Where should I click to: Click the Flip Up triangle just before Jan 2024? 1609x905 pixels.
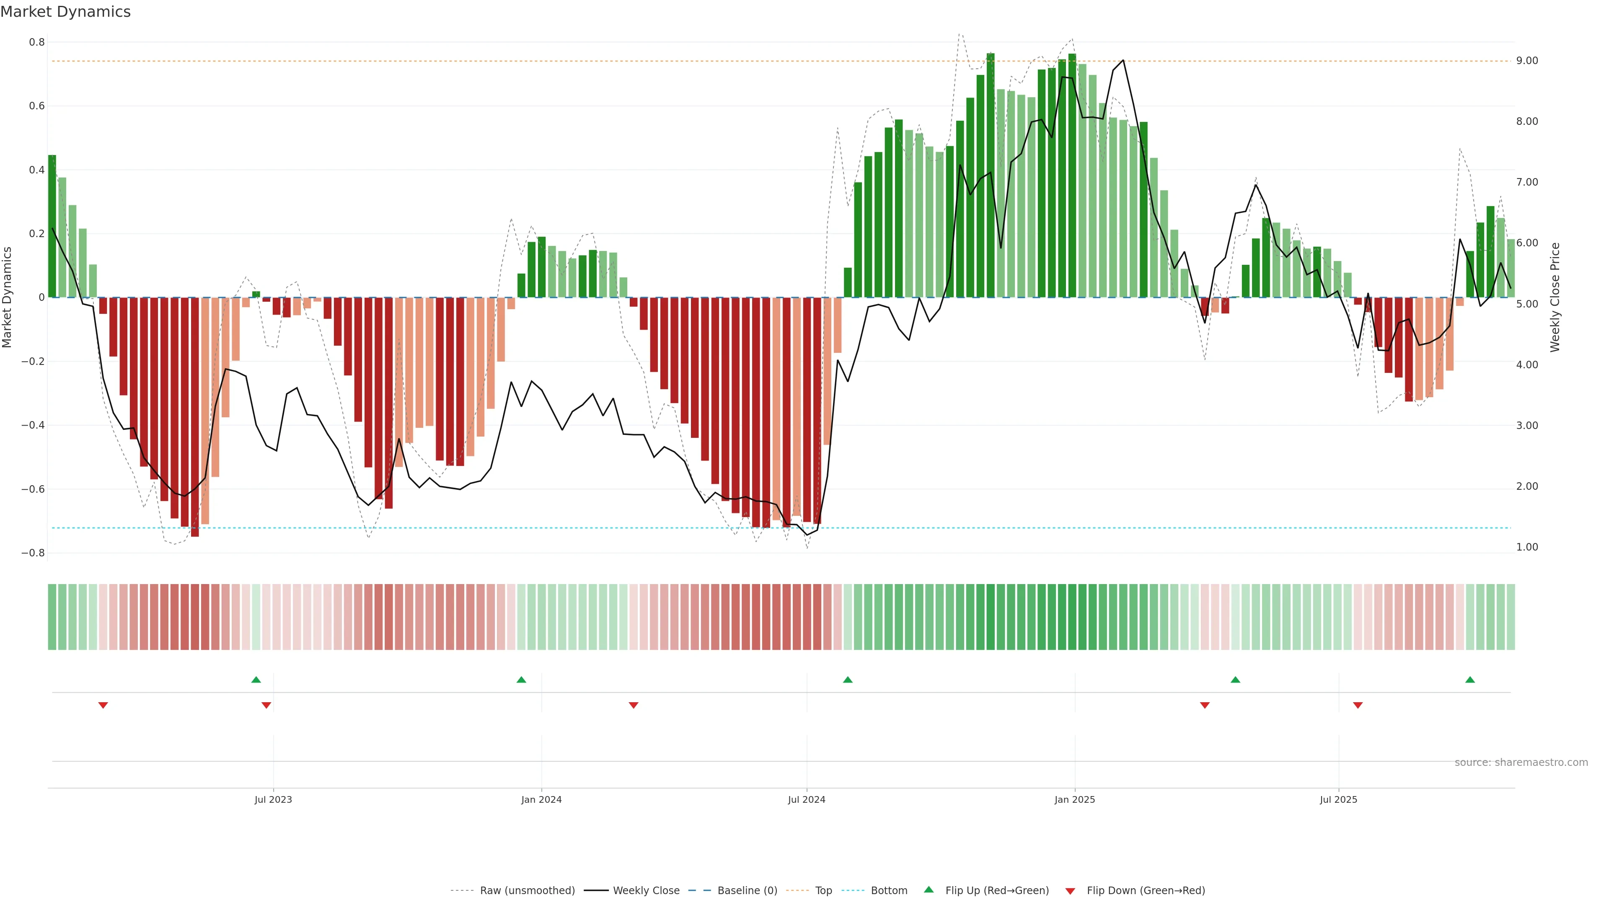[x=522, y=680]
